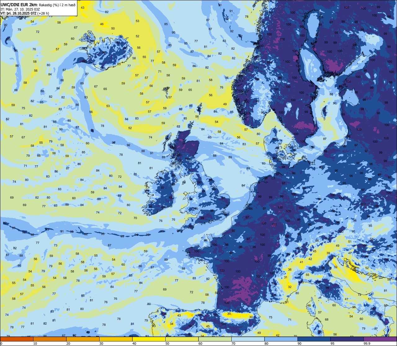Click the 20–30 amber legend swatch
The width and height of the screenshot is (397, 346).
coord(83,339)
